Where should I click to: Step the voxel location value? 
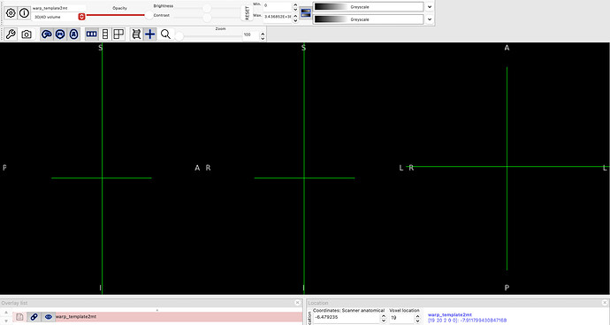click(417, 319)
